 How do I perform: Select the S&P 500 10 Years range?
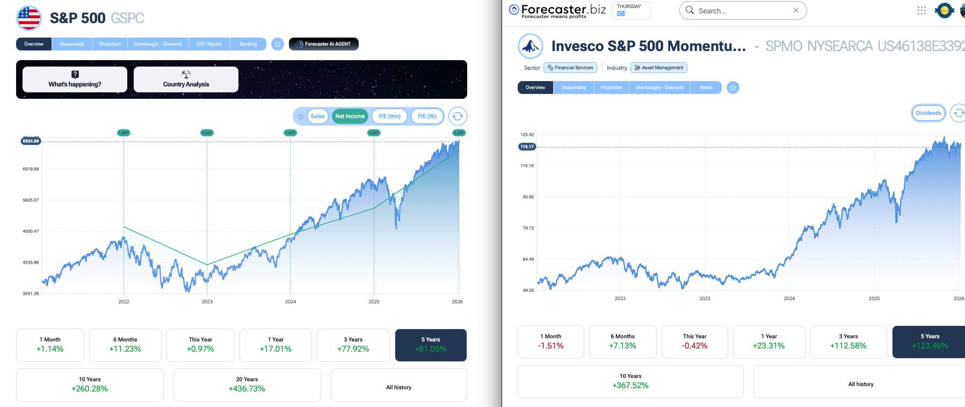tap(90, 384)
